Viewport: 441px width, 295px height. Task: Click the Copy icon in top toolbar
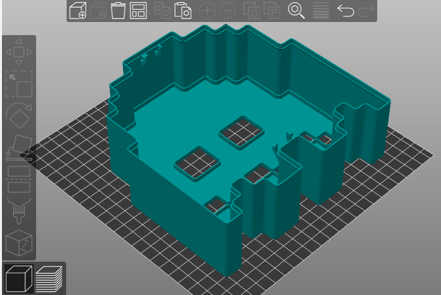pos(163,11)
